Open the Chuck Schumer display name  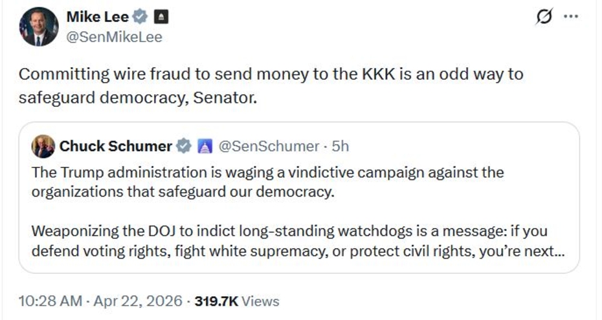pyautogui.click(x=116, y=147)
